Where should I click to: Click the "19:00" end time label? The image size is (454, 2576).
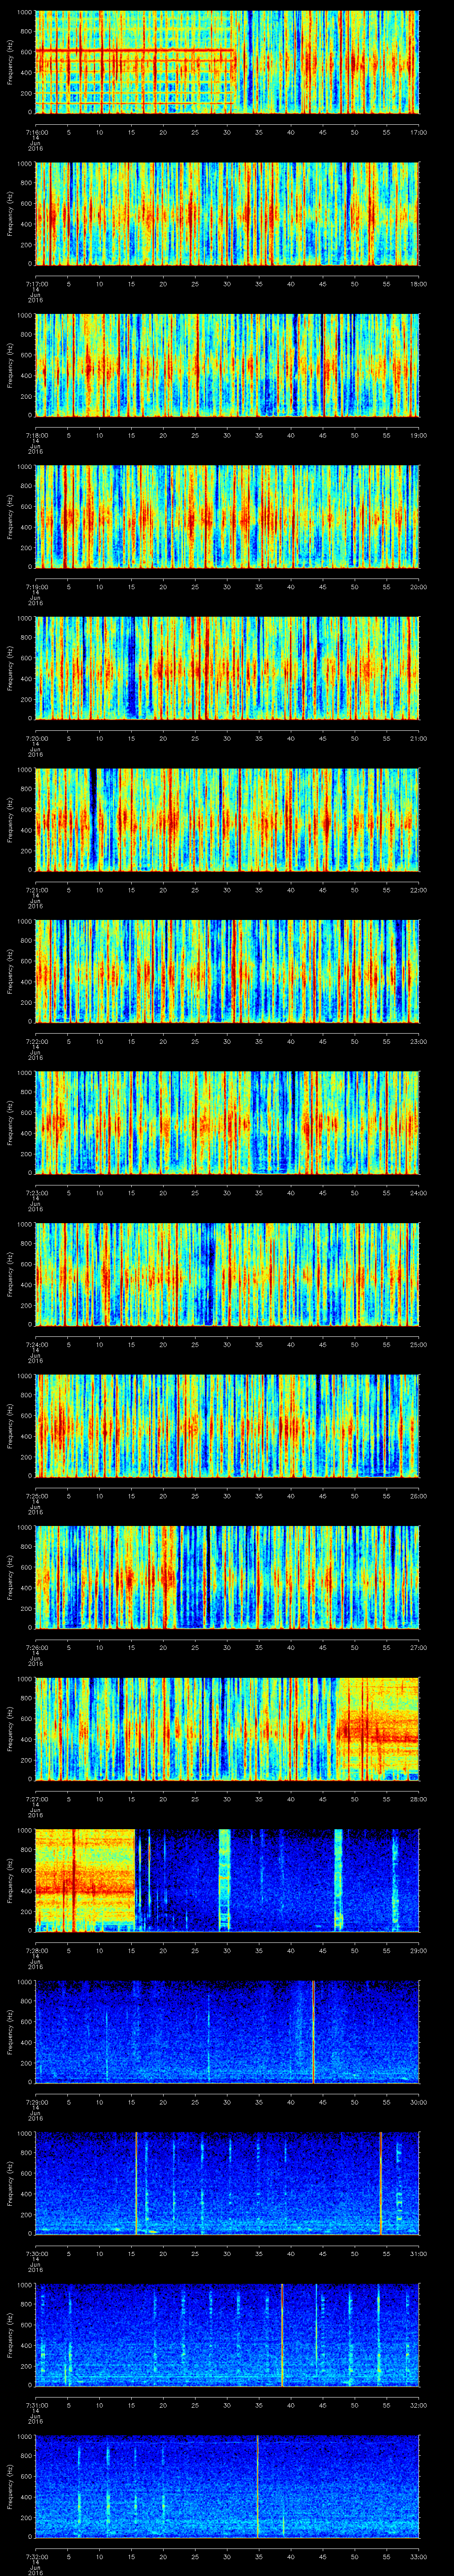pyautogui.click(x=418, y=435)
